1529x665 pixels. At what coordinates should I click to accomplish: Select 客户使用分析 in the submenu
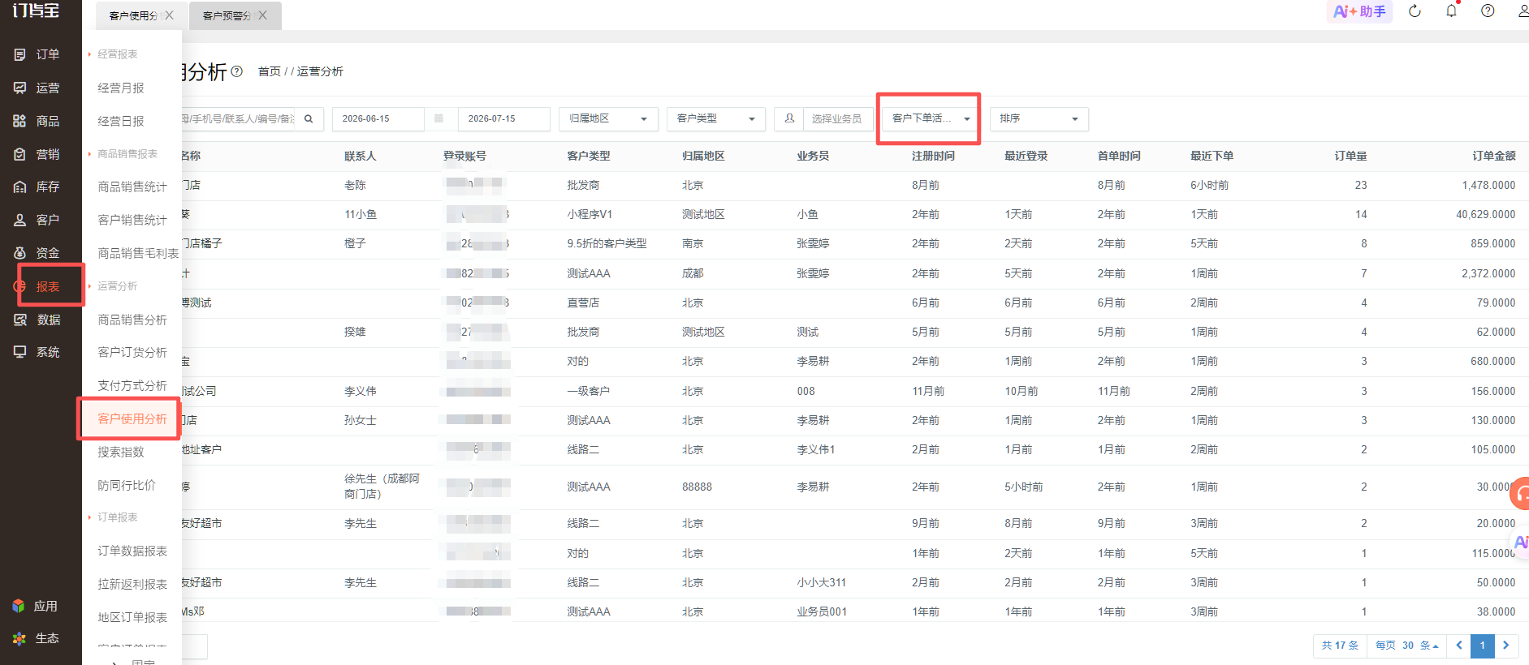click(132, 418)
